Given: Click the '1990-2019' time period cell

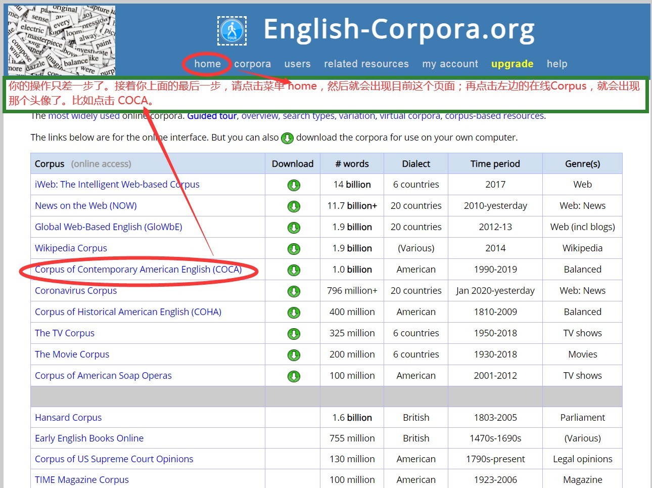Looking at the screenshot, I should coord(495,270).
